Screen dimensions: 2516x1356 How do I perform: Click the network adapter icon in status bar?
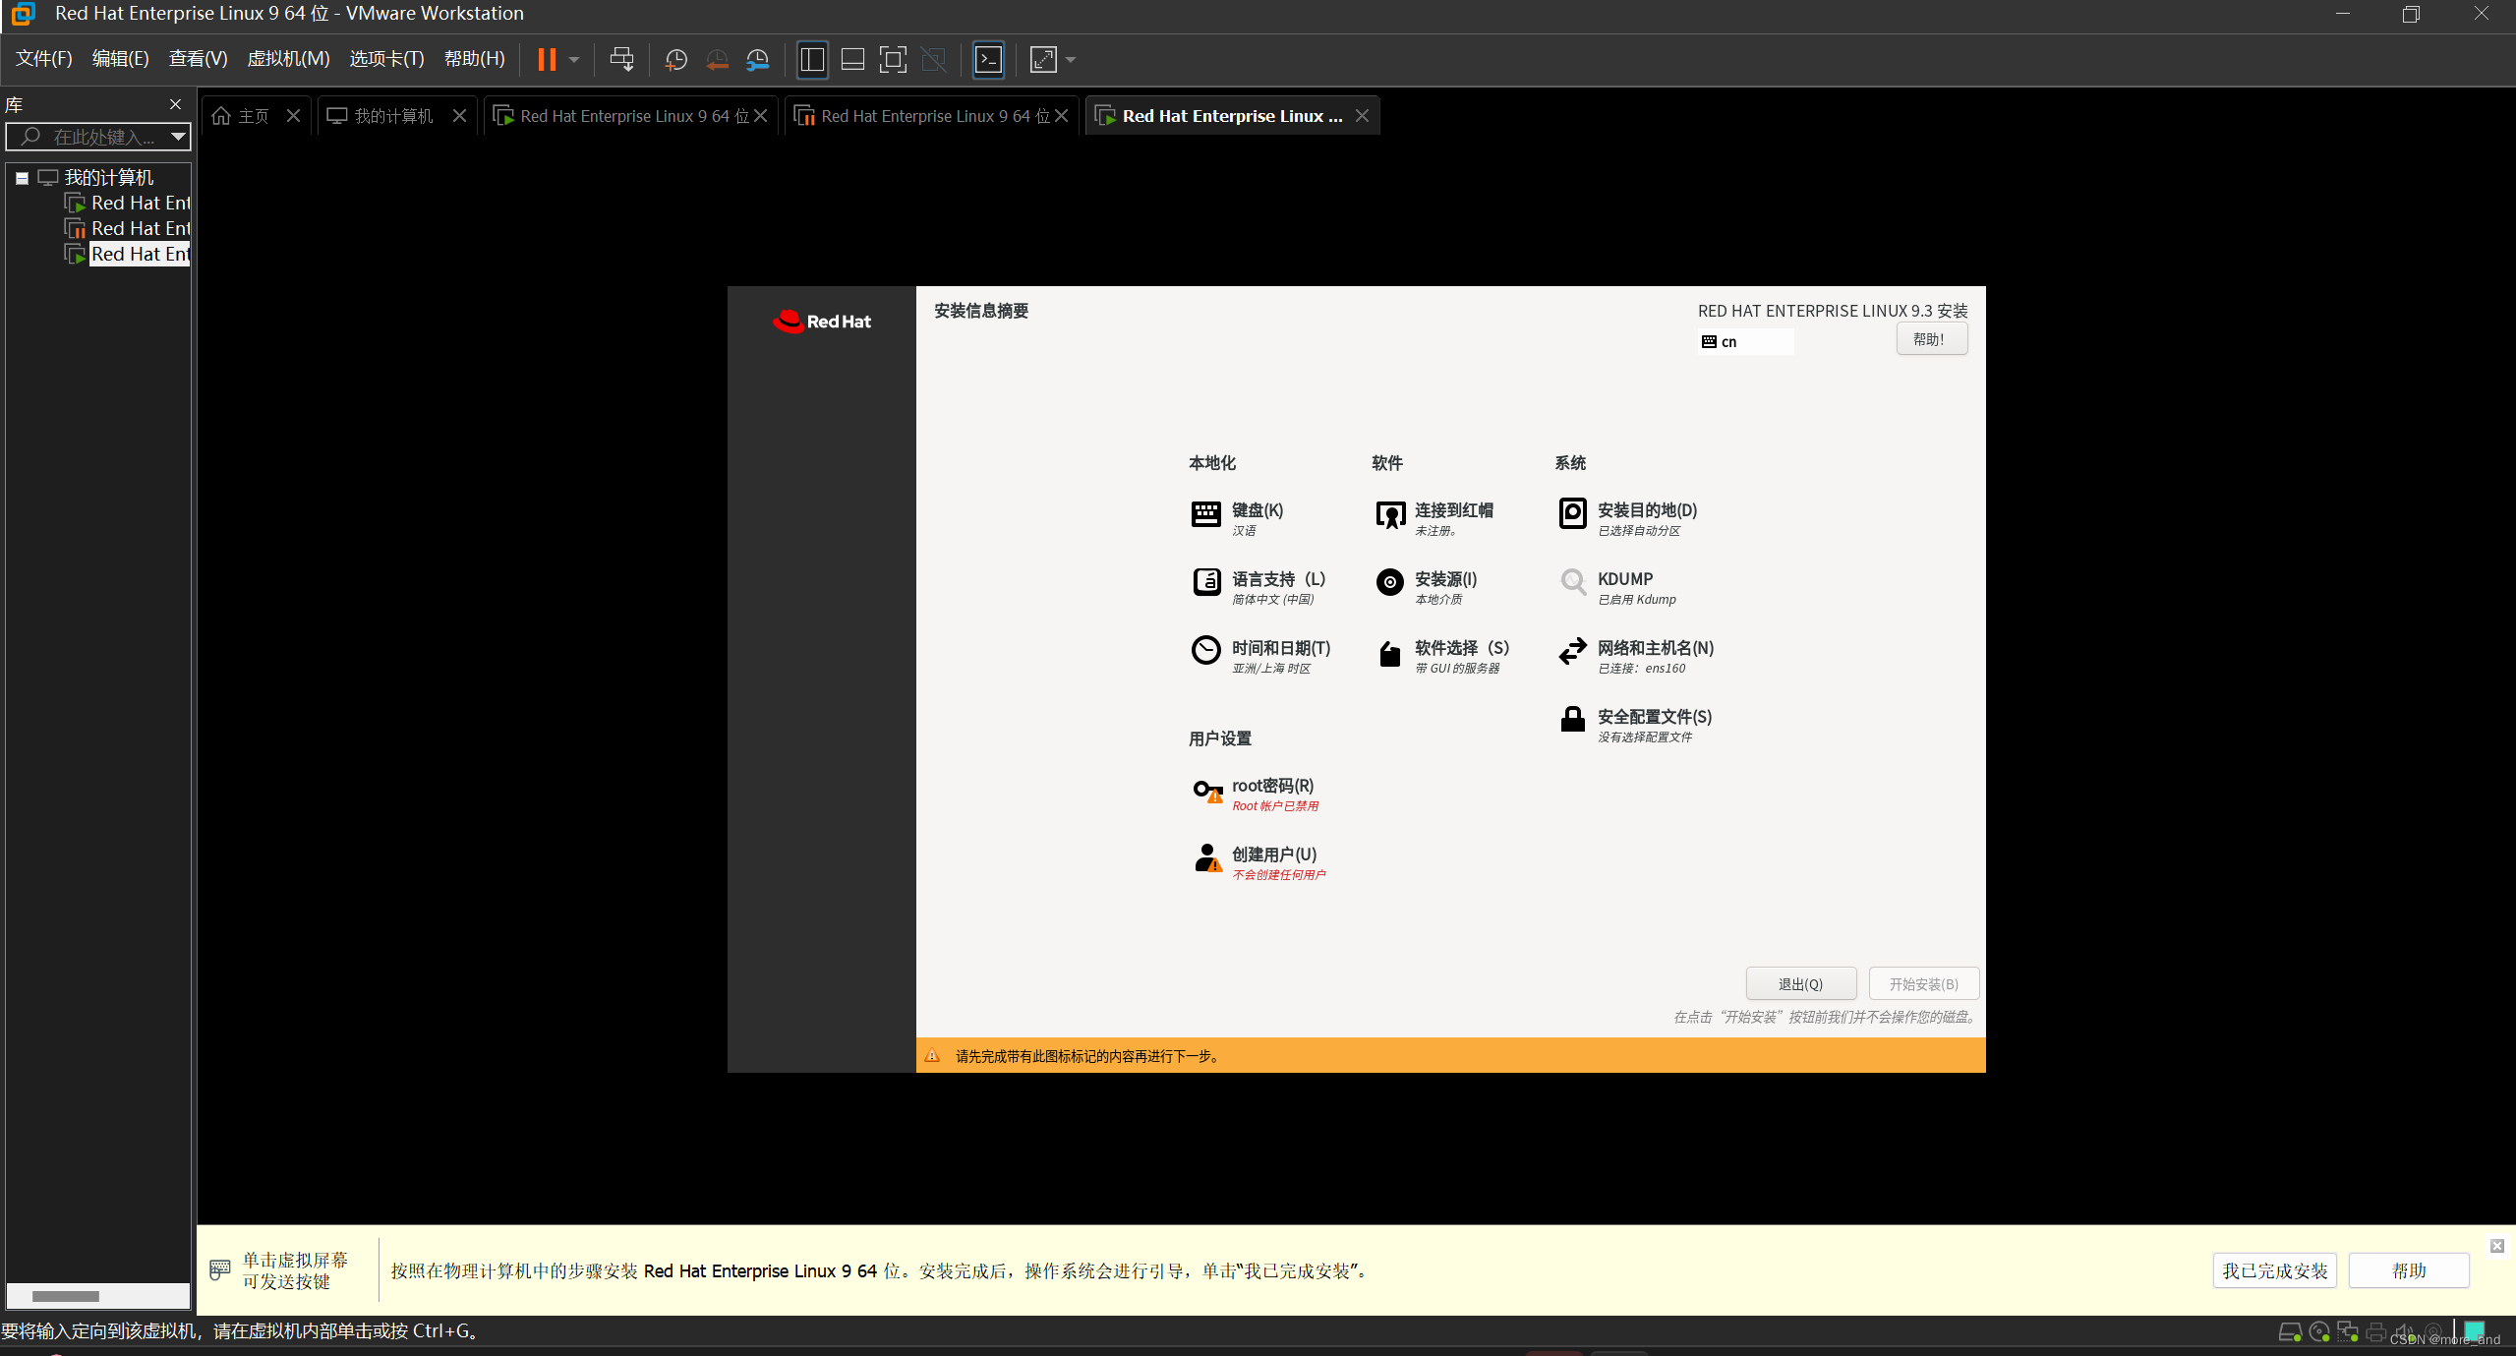(x=2348, y=1333)
